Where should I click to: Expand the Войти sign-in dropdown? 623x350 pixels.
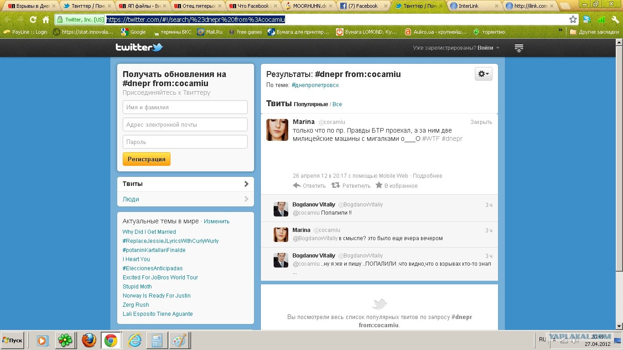pyautogui.click(x=488, y=48)
